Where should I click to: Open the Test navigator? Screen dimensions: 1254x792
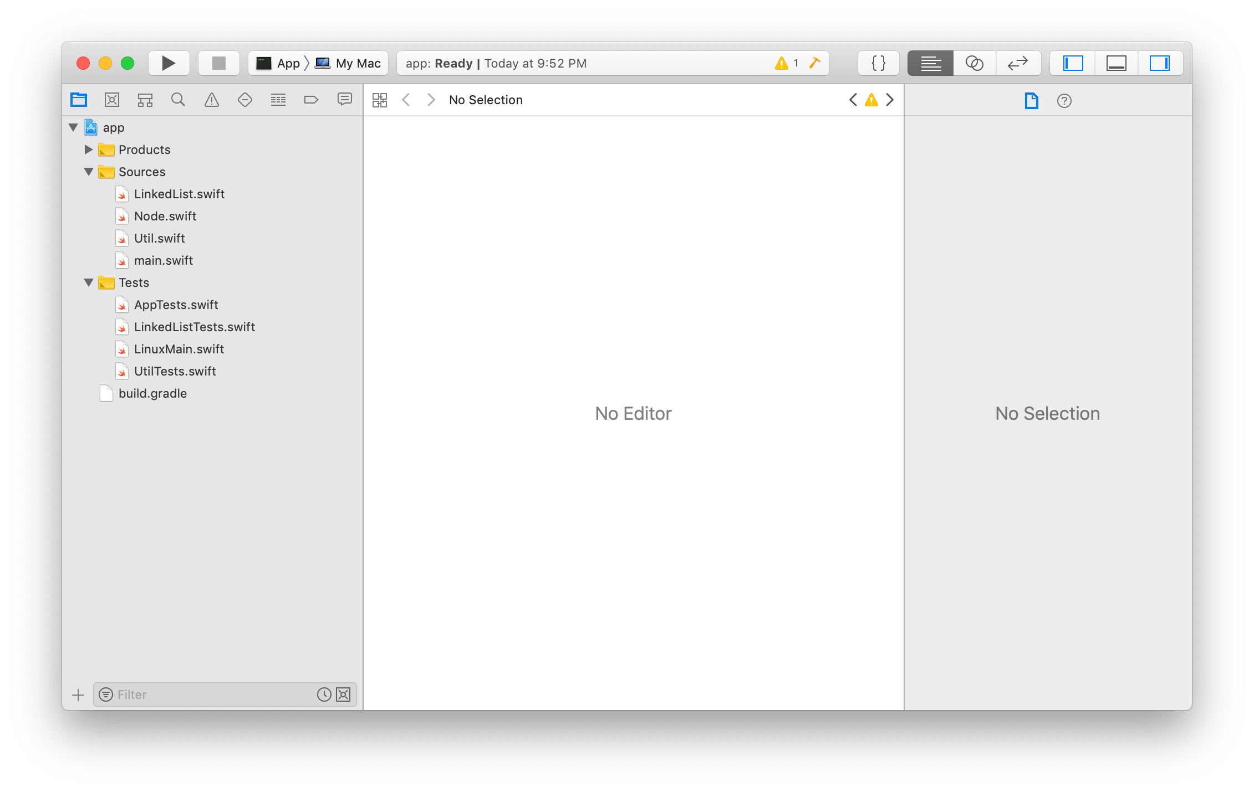(244, 100)
